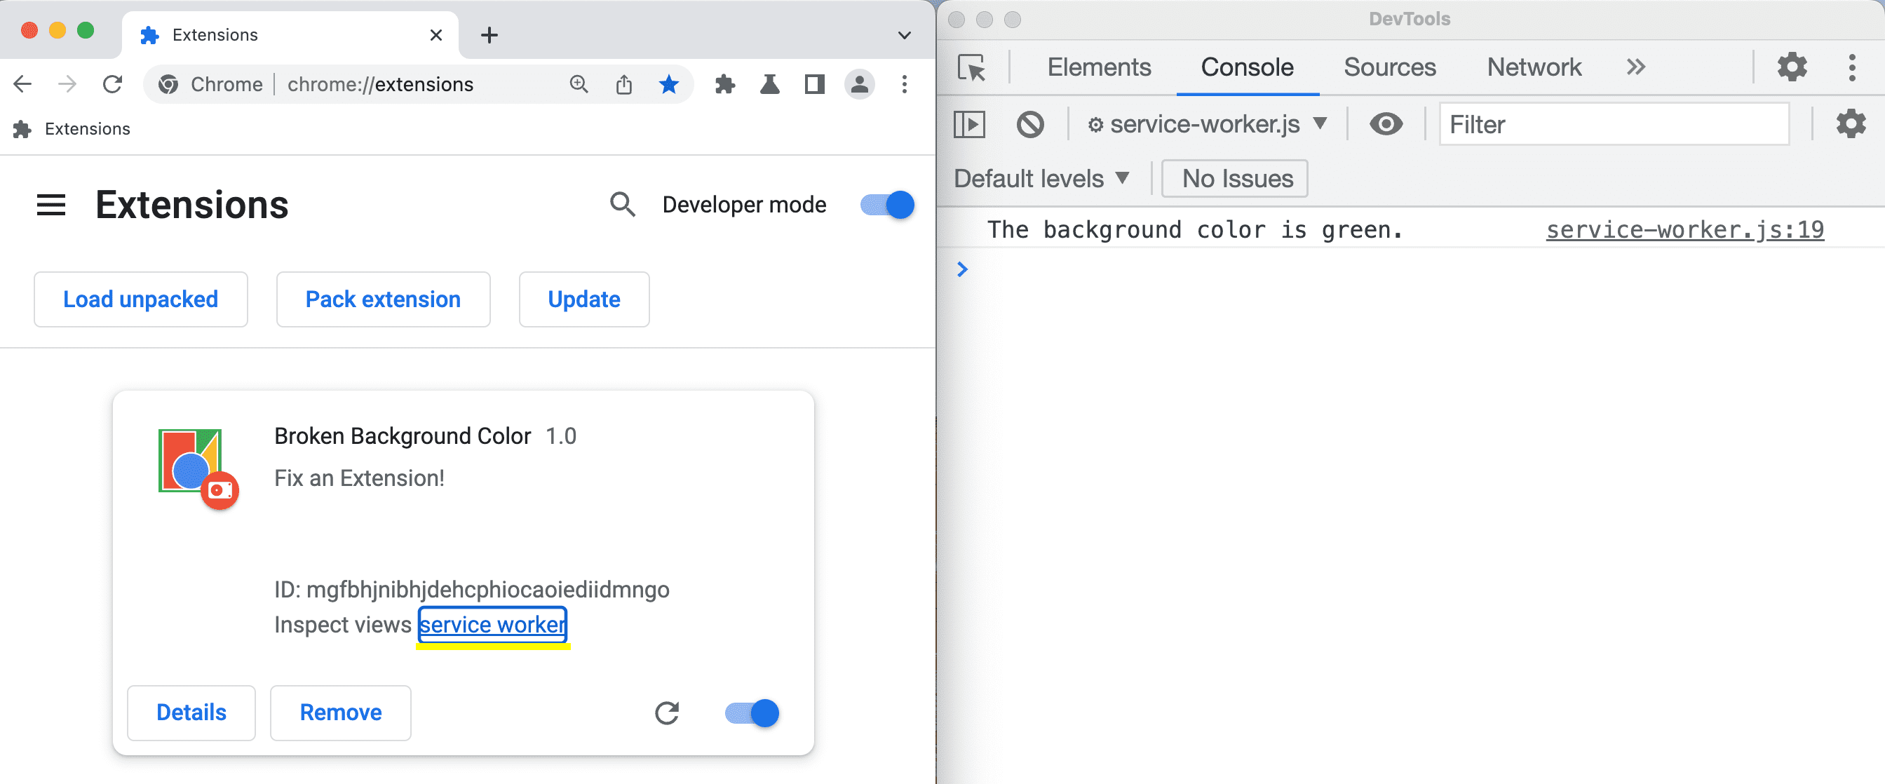Switch to the Sources tab in DevTools
This screenshot has height=784, width=1885.
coord(1389,66)
